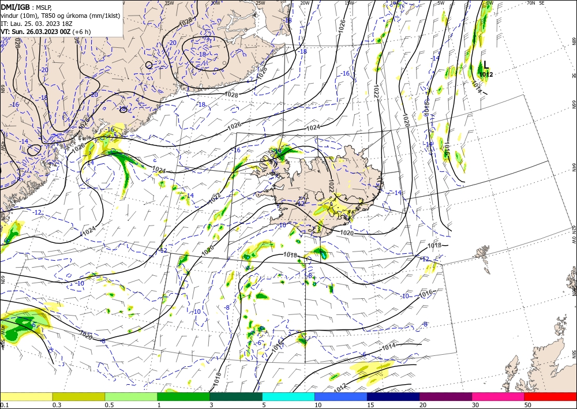Click the green 1–3 legend swatch
The width and height of the screenshot is (577, 409).
[x=183, y=396]
